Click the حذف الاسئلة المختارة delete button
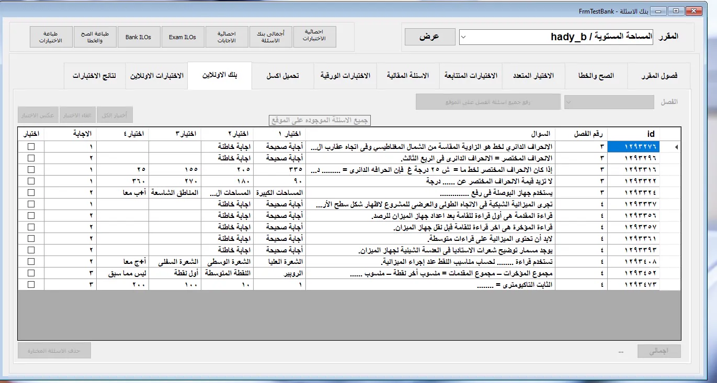This screenshot has height=383, width=717. [54, 351]
